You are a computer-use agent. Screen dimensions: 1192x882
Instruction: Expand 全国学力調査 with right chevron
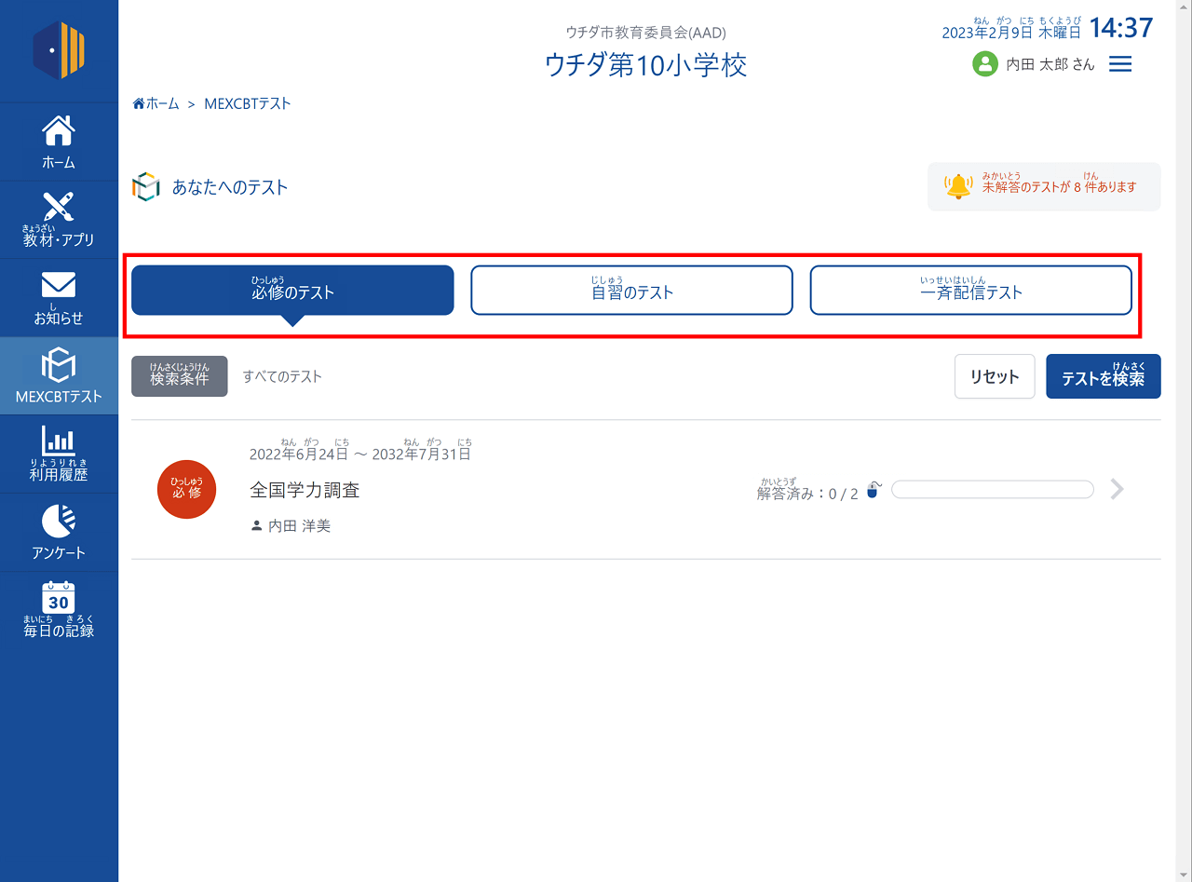1117,490
